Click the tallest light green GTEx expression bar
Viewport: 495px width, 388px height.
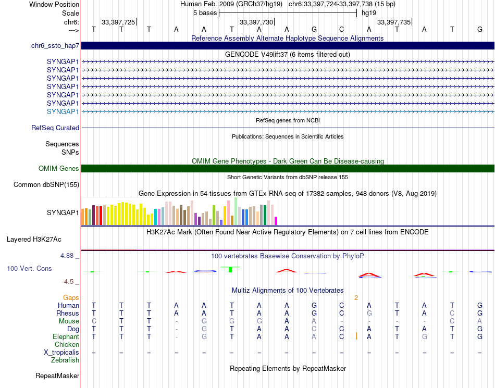click(236, 211)
